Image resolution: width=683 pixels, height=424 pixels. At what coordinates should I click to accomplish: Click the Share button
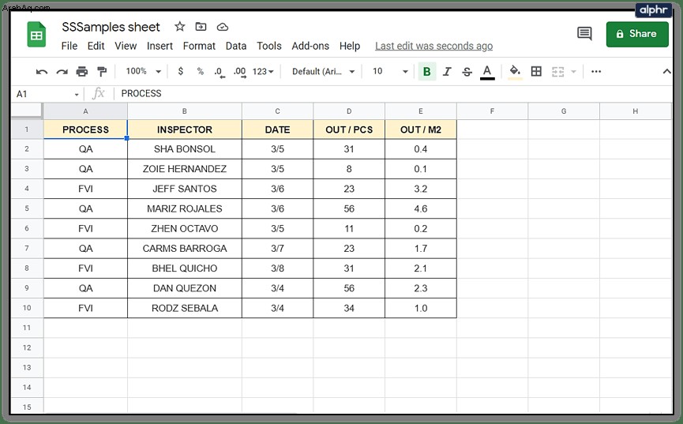[637, 34]
